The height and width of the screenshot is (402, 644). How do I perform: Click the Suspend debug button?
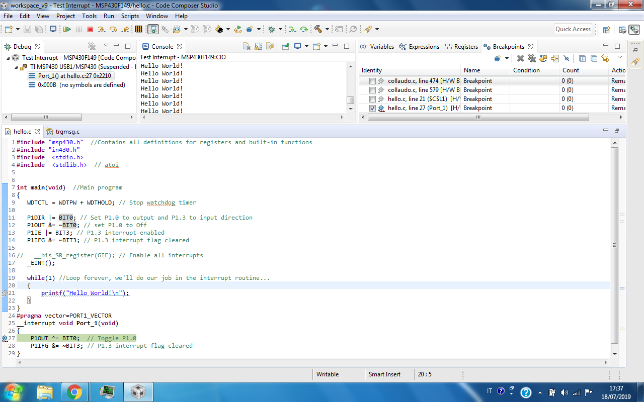(x=78, y=30)
